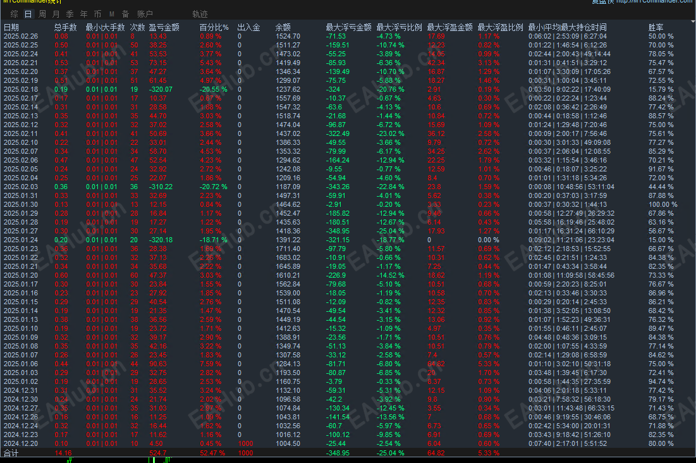
Task: Click deposit 1000 in the 2024.12.20 row
Action: (245, 443)
